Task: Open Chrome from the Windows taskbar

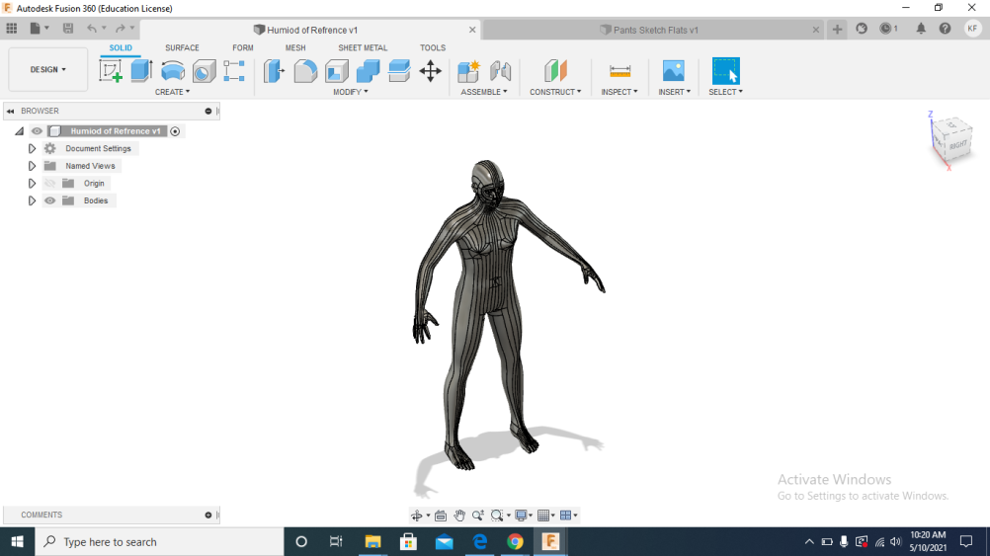Action: click(515, 541)
